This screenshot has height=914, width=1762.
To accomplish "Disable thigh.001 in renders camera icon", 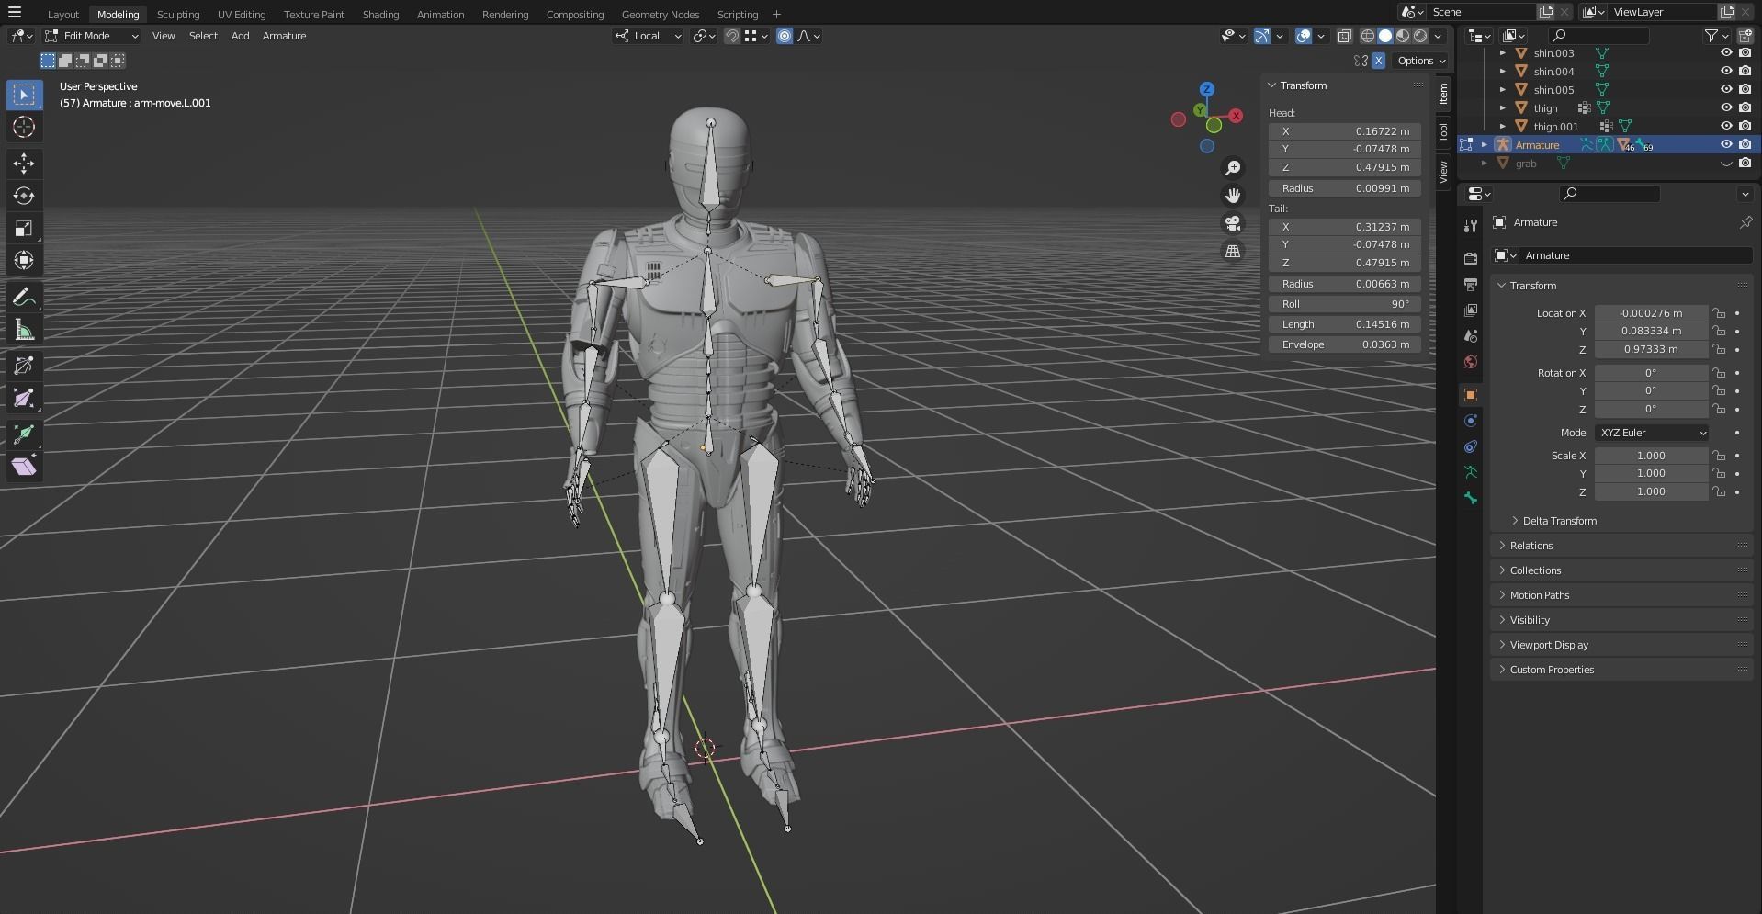I will pyautogui.click(x=1745, y=127).
